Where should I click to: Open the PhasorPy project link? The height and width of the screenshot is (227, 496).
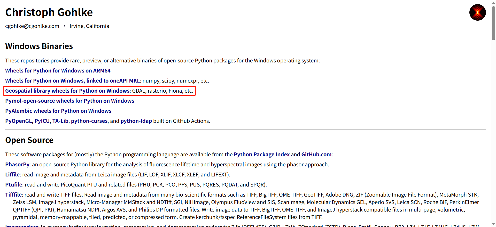tap(17, 165)
